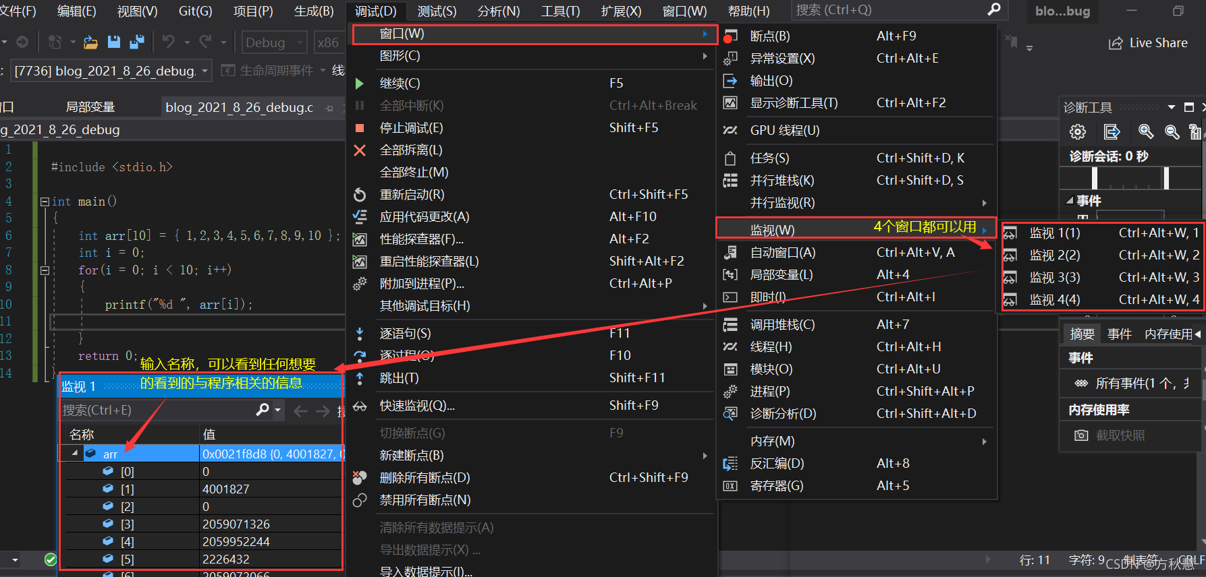
Task: Open the Memory submenu arrow
Action: coord(985,442)
